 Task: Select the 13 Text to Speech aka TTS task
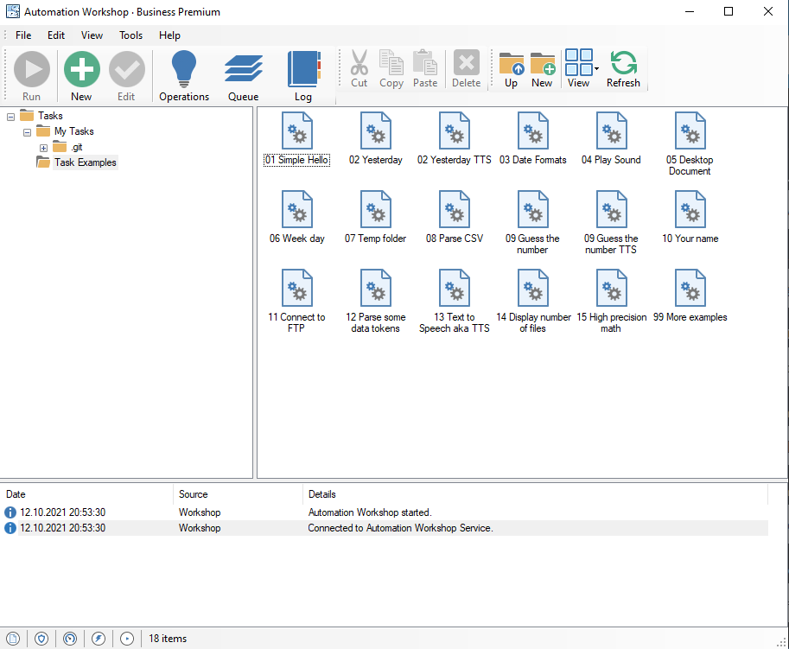455,301
